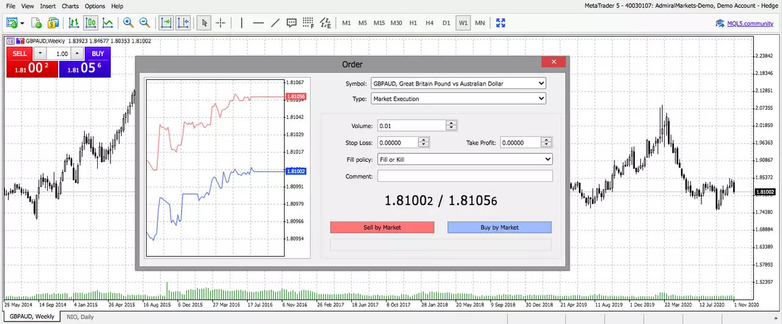Image resolution: width=782 pixels, height=324 pixels.
Task: Set timeframe to M30
Action: pos(396,23)
